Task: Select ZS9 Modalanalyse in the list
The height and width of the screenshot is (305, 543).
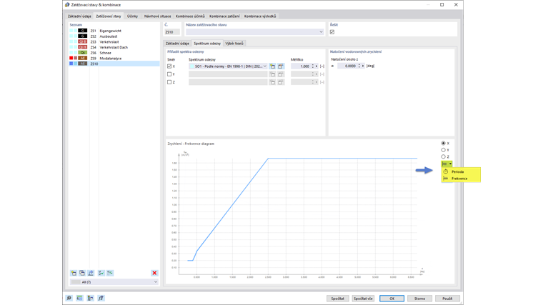Action: click(114, 59)
